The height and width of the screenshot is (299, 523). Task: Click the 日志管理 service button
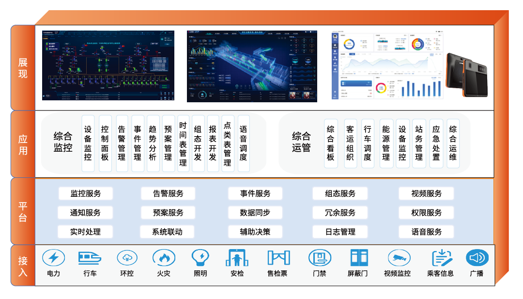pyautogui.click(x=340, y=232)
